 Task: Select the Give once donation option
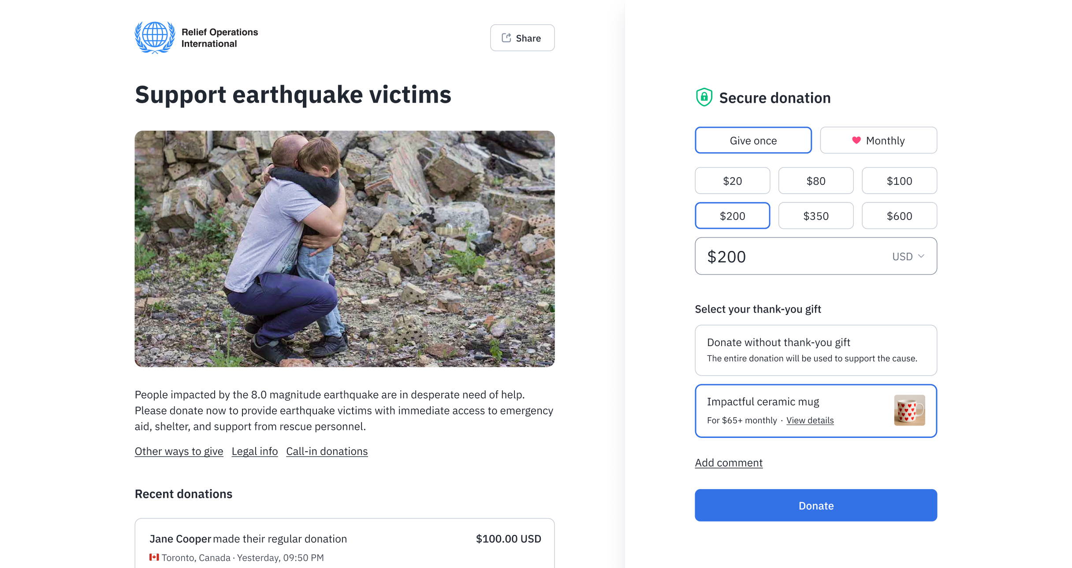pyautogui.click(x=753, y=141)
